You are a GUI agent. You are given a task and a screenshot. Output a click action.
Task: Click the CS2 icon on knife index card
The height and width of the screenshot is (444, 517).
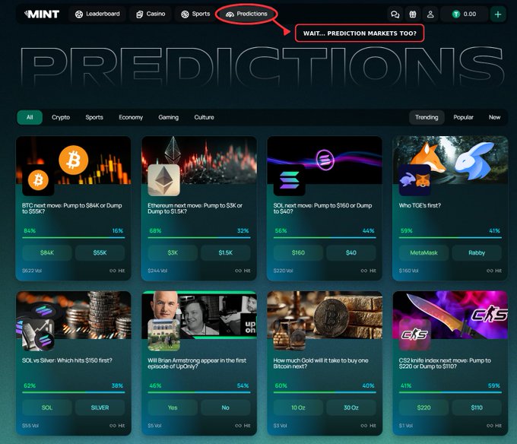click(x=415, y=335)
